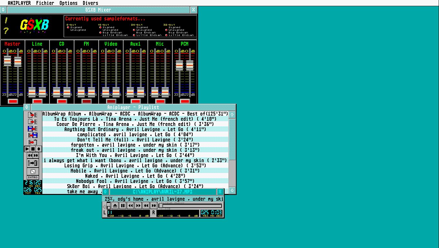This screenshot has height=248, width=439.
Task: Click the INTRO button in playlist sidebar
Action: point(33,177)
